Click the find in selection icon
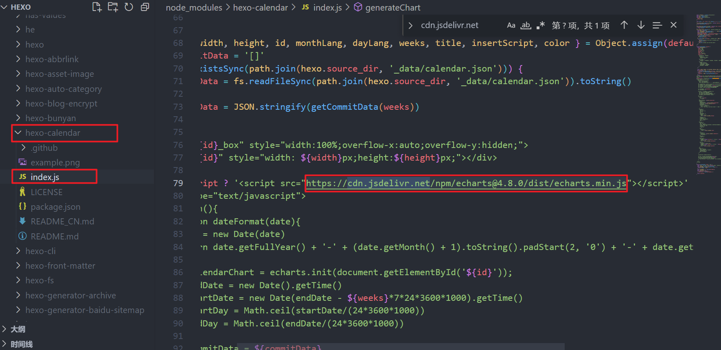The image size is (721, 350). click(x=657, y=25)
